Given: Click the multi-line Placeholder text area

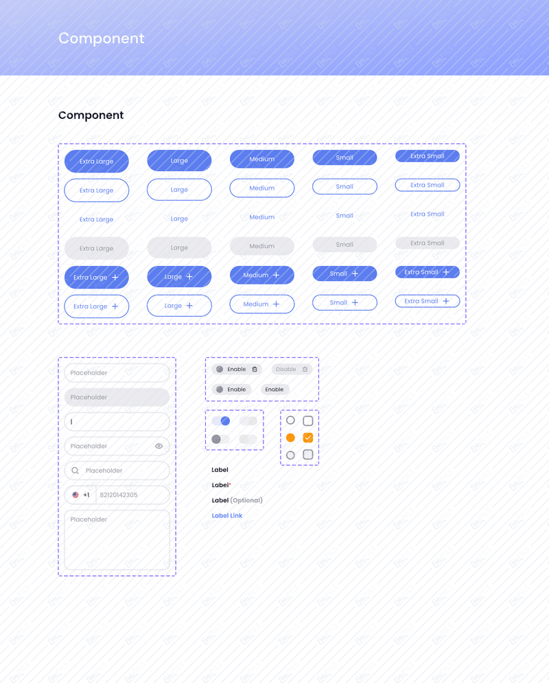Looking at the screenshot, I should coord(117,539).
